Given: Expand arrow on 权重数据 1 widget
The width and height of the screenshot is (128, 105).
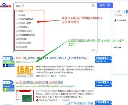Looking at the screenshot, I should [x=111, y=58].
